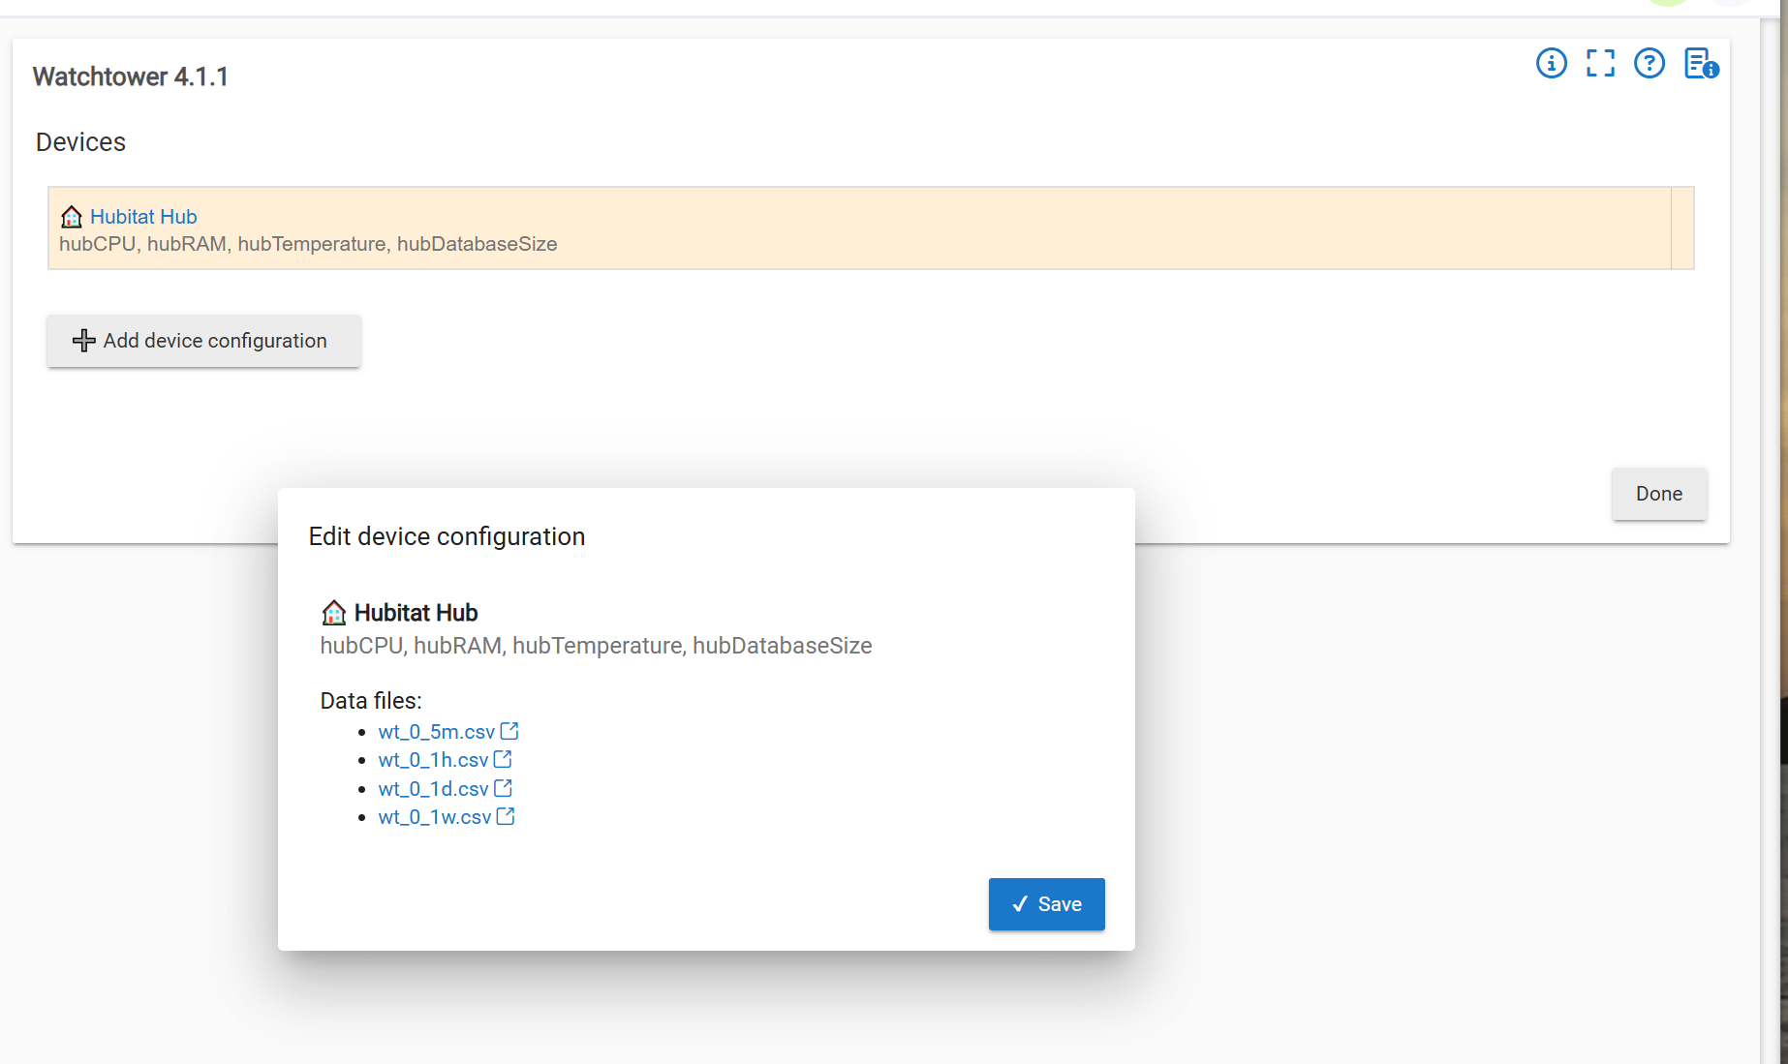This screenshot has height=1064, width=1788.
Task: Open external link icon beside wt_0_1w.csv
Action: pos(506,816)
